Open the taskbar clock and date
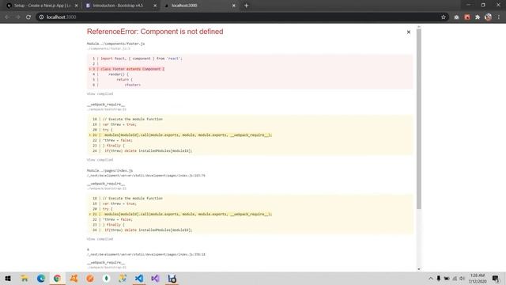The width and height of the screenshot is (506, 285). [478, 279]
